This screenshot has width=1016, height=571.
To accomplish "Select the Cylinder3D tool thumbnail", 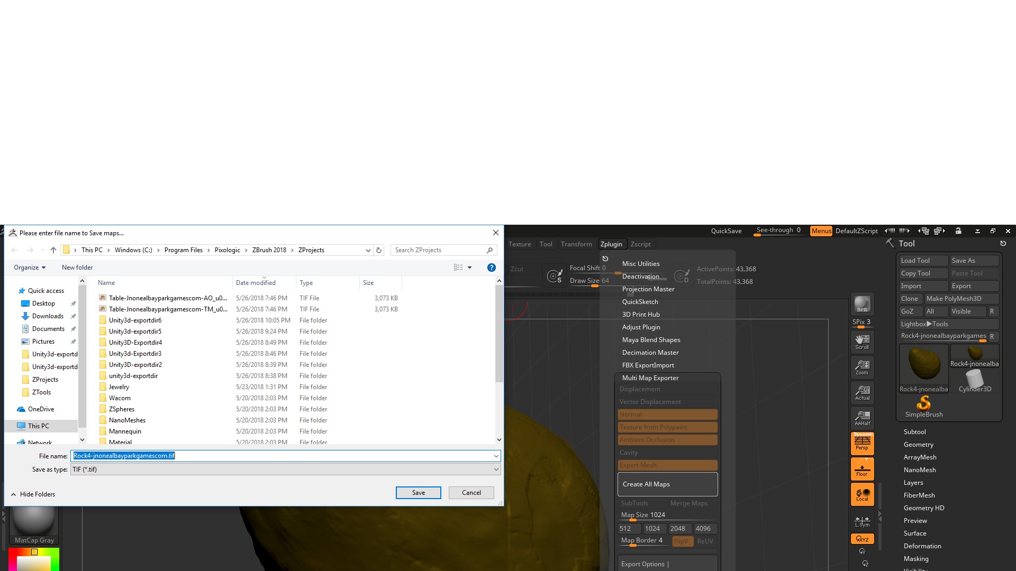I will point(975,381).
